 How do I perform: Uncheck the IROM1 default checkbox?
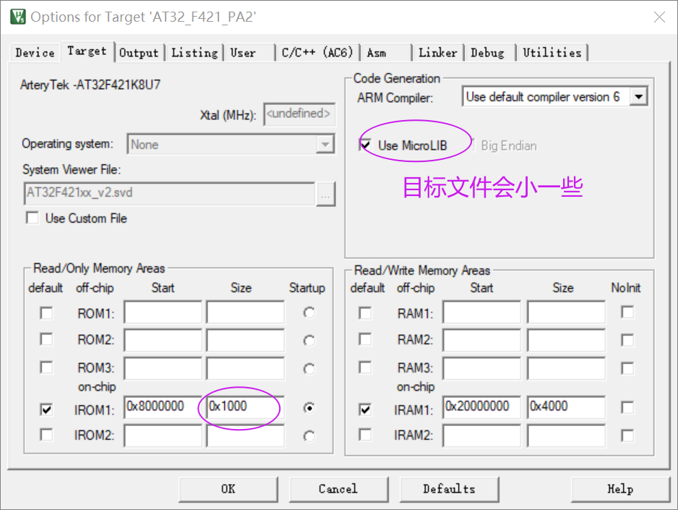[46, 409]
